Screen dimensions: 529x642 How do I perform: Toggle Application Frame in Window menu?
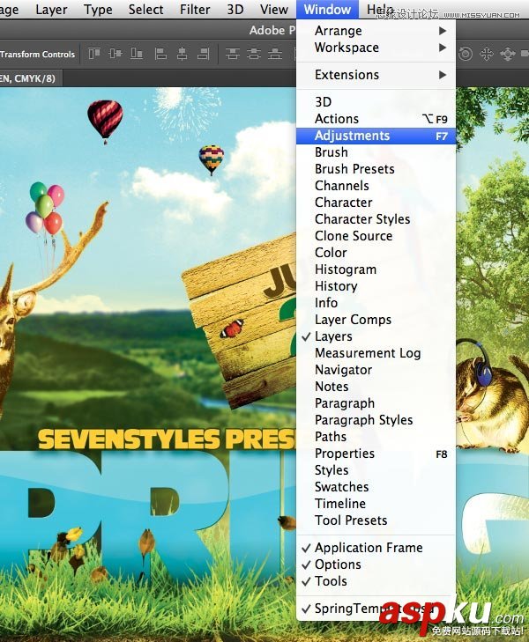pos(376,548)
